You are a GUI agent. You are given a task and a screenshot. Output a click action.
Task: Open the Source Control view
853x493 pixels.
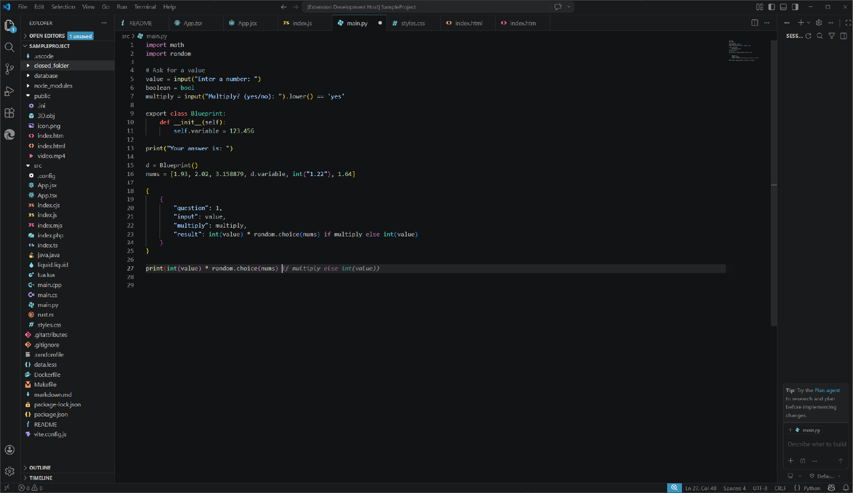pyautogui.click(x=9, y=69)
